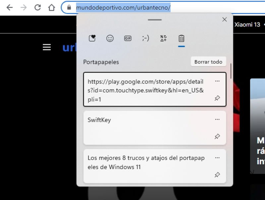Viewport: 265px width, 200px height.
Task: Switch to the GIF tab
Action: [x=128, y=38]
